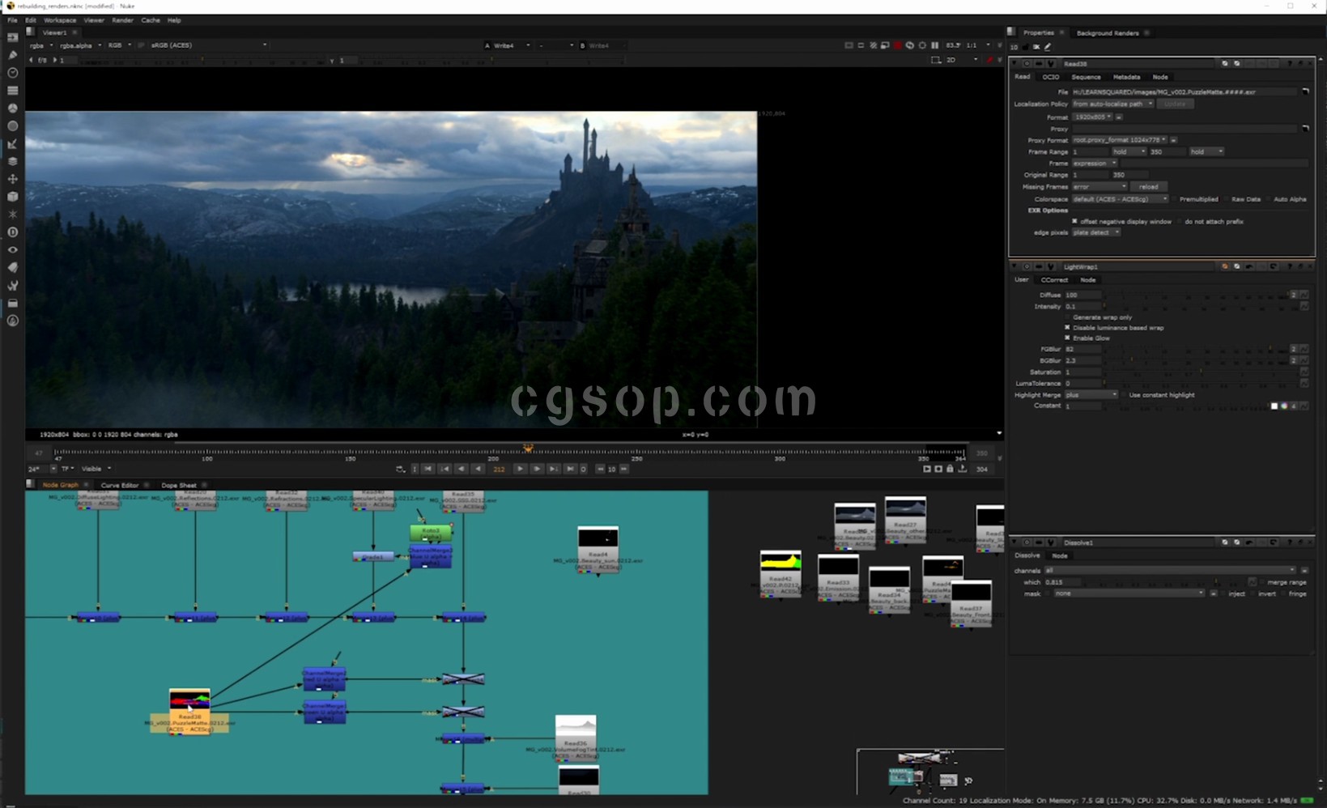
Task: Click the File path input field
Action: (x=1185, y=92)
